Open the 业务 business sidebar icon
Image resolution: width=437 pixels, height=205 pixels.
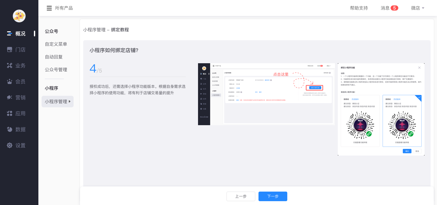[10, 65]
